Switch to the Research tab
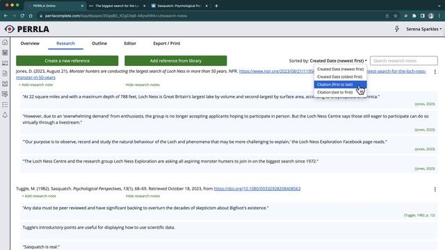Image resolution: width=445 pixels, height=250 pixels. coord(65,43)
